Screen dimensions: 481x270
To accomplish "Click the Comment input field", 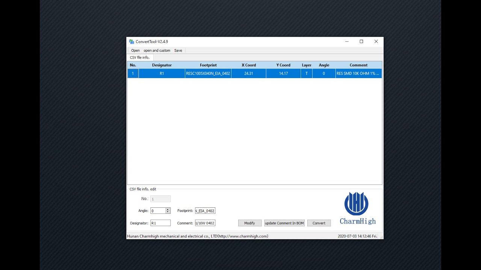I will tap(205, 223).
